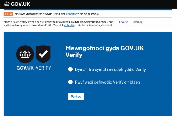
Task: Click the label 'Dyma'r tro cyntaf i mi ddefnyddio Verify'
Action: [x=110, y=70]
